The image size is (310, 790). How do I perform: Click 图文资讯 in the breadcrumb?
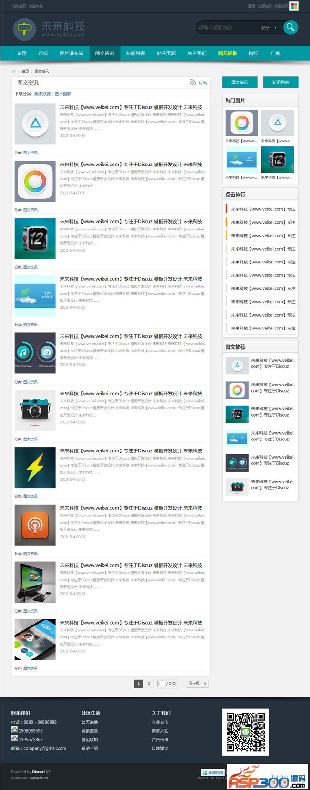point(41,71)
